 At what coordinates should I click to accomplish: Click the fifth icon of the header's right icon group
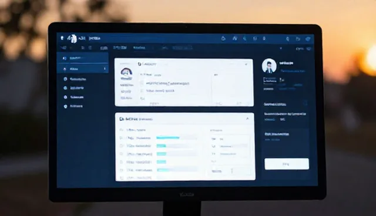264,38
